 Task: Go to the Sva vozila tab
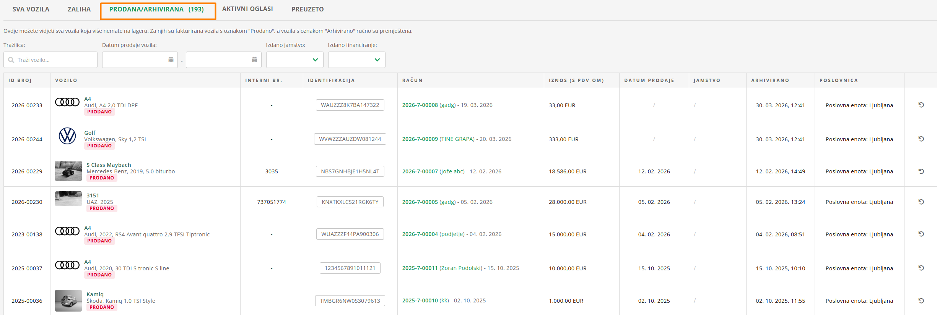click(31, 9)
